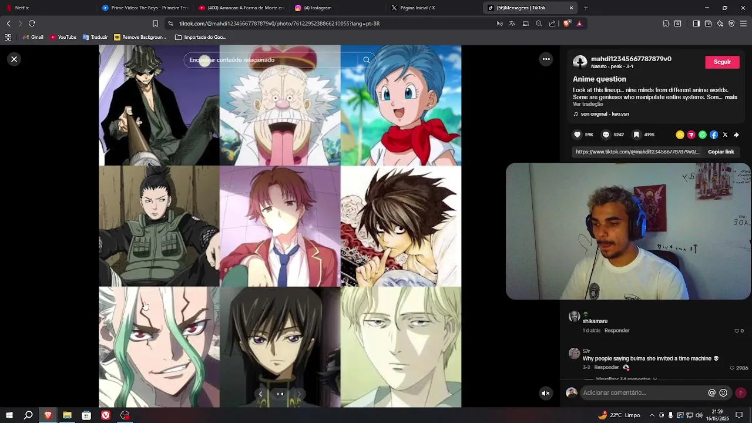
Task: Click the yellow repost icon
Action: tap(680, 135)
